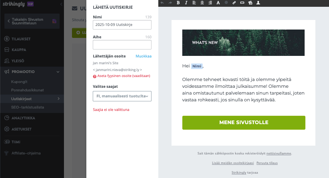
Task: Open the font size tool (A icon)
Action: [x=218, y=3]
